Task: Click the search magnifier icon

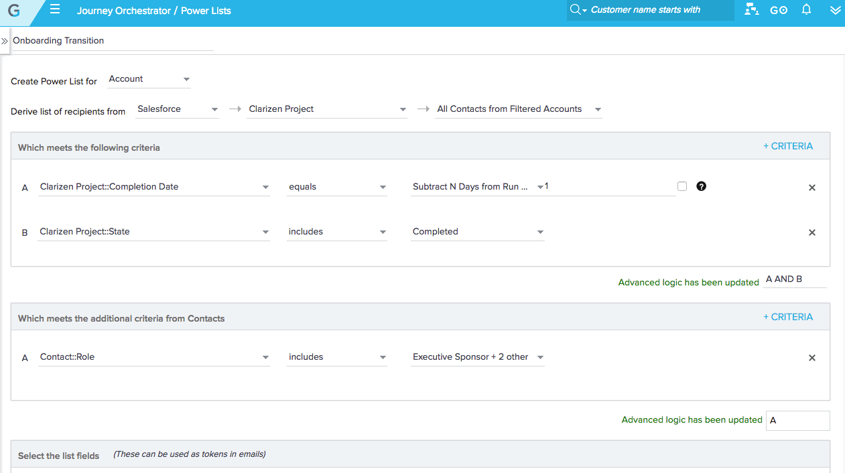Action: tap(575, 9)
